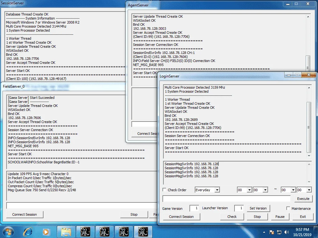
Task: Stop the LoginServer
Action: 257,217
